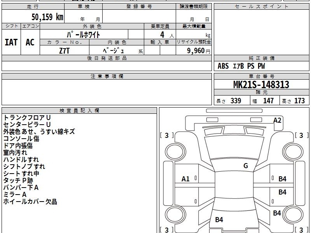Select the recycle deposit 9,960円

coord(199,51)
